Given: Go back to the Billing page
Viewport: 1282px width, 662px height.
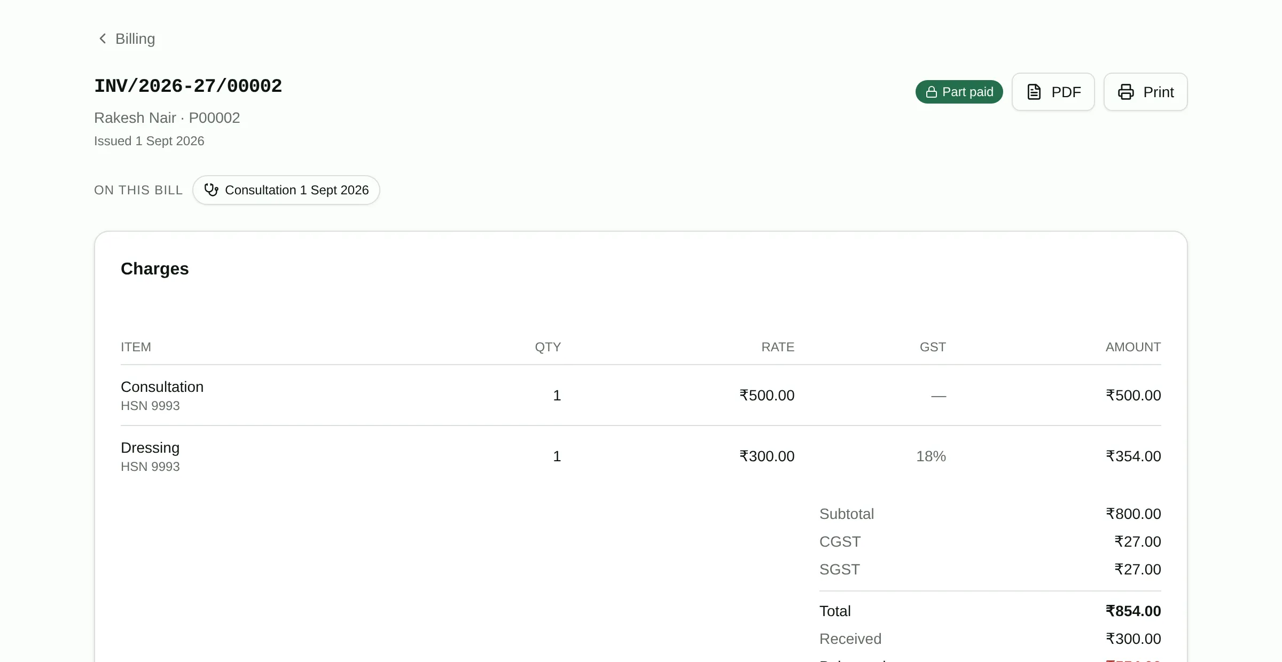Looking at the screenshot, I should pyautogui.click(x=127, y=39).
